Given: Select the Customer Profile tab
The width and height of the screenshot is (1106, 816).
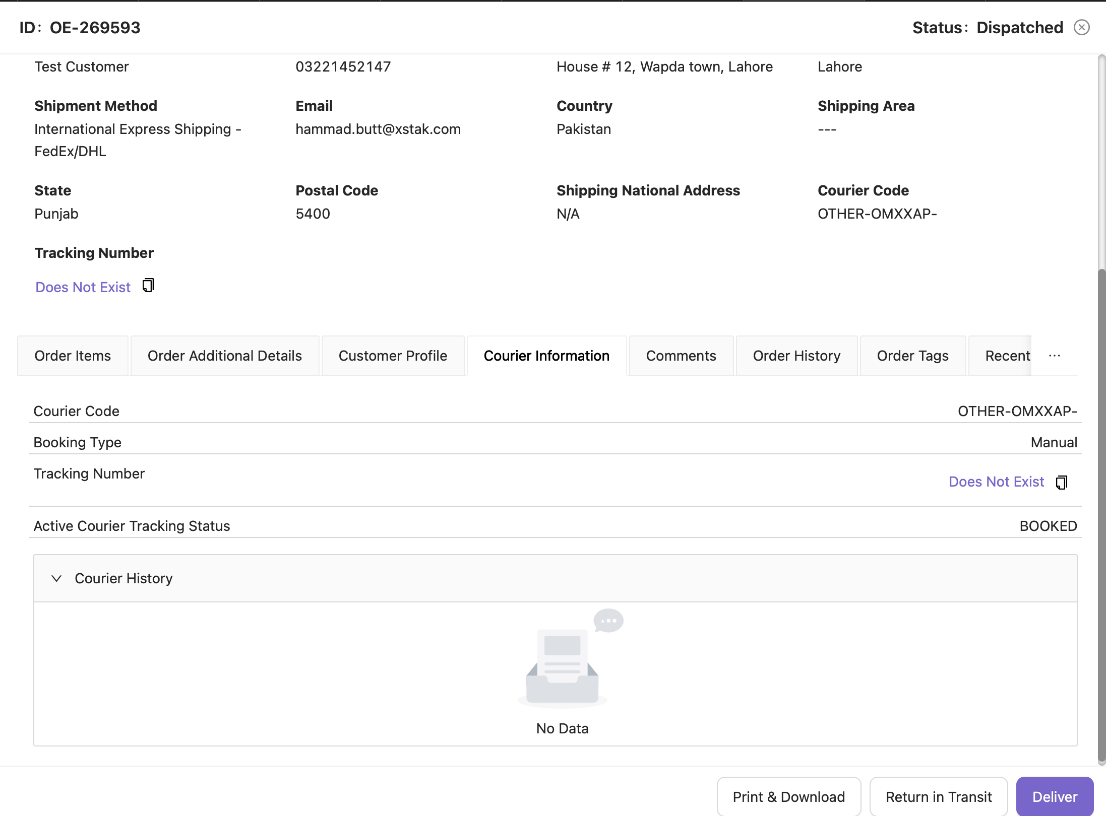Looking at the screenshot, I should tap(393, 356).
